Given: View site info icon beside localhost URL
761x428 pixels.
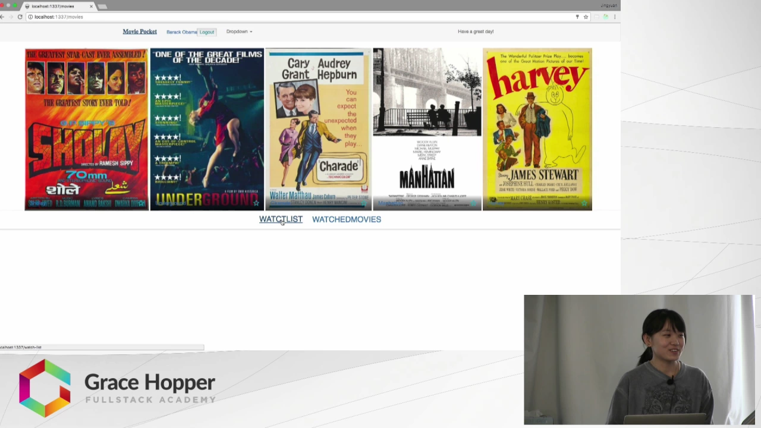Looking at the screenshot, I should pyautogui.click(x=30, y=17).
